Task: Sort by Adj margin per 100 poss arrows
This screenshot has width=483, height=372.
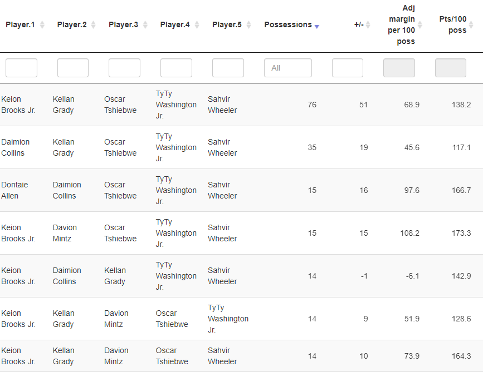Action: pos(419,24)
